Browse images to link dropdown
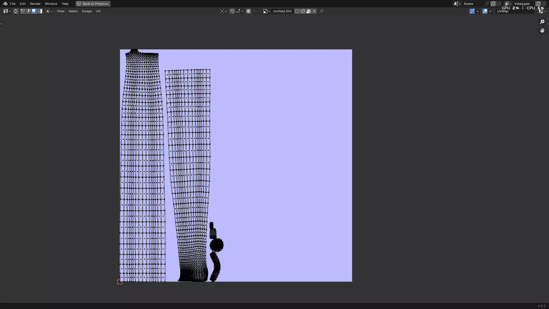The height and width of the screenshot is (309, 549). click(266, 11)
